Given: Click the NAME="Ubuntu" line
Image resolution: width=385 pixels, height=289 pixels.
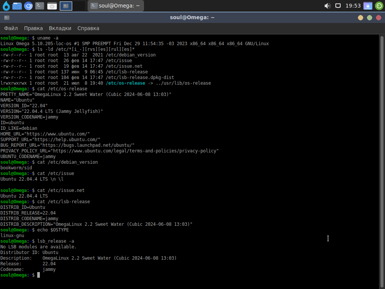Looking at the screenshot, I should click(17, 100).
